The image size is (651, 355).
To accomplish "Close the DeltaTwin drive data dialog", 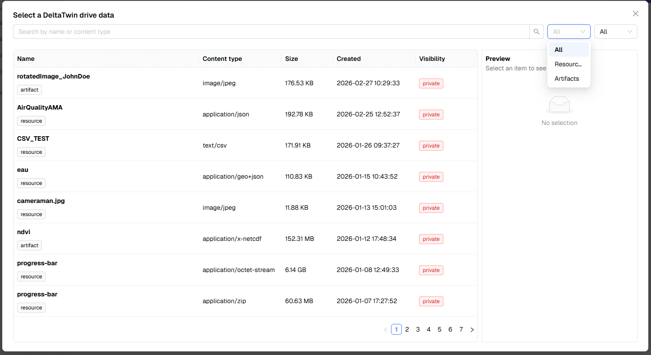I will (x=636, y=14).
